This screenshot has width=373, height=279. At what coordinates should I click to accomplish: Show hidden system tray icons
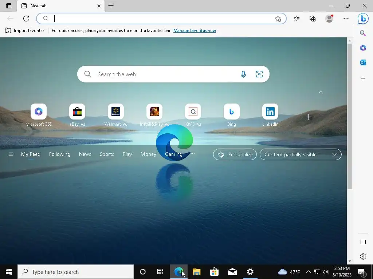[308, 272]
